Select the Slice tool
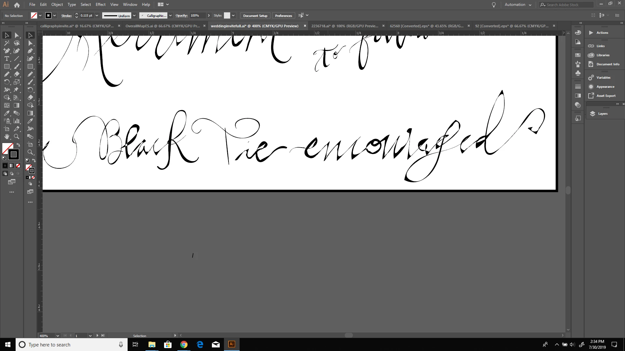This screenshot has height=351, width=625. point(17,129)
